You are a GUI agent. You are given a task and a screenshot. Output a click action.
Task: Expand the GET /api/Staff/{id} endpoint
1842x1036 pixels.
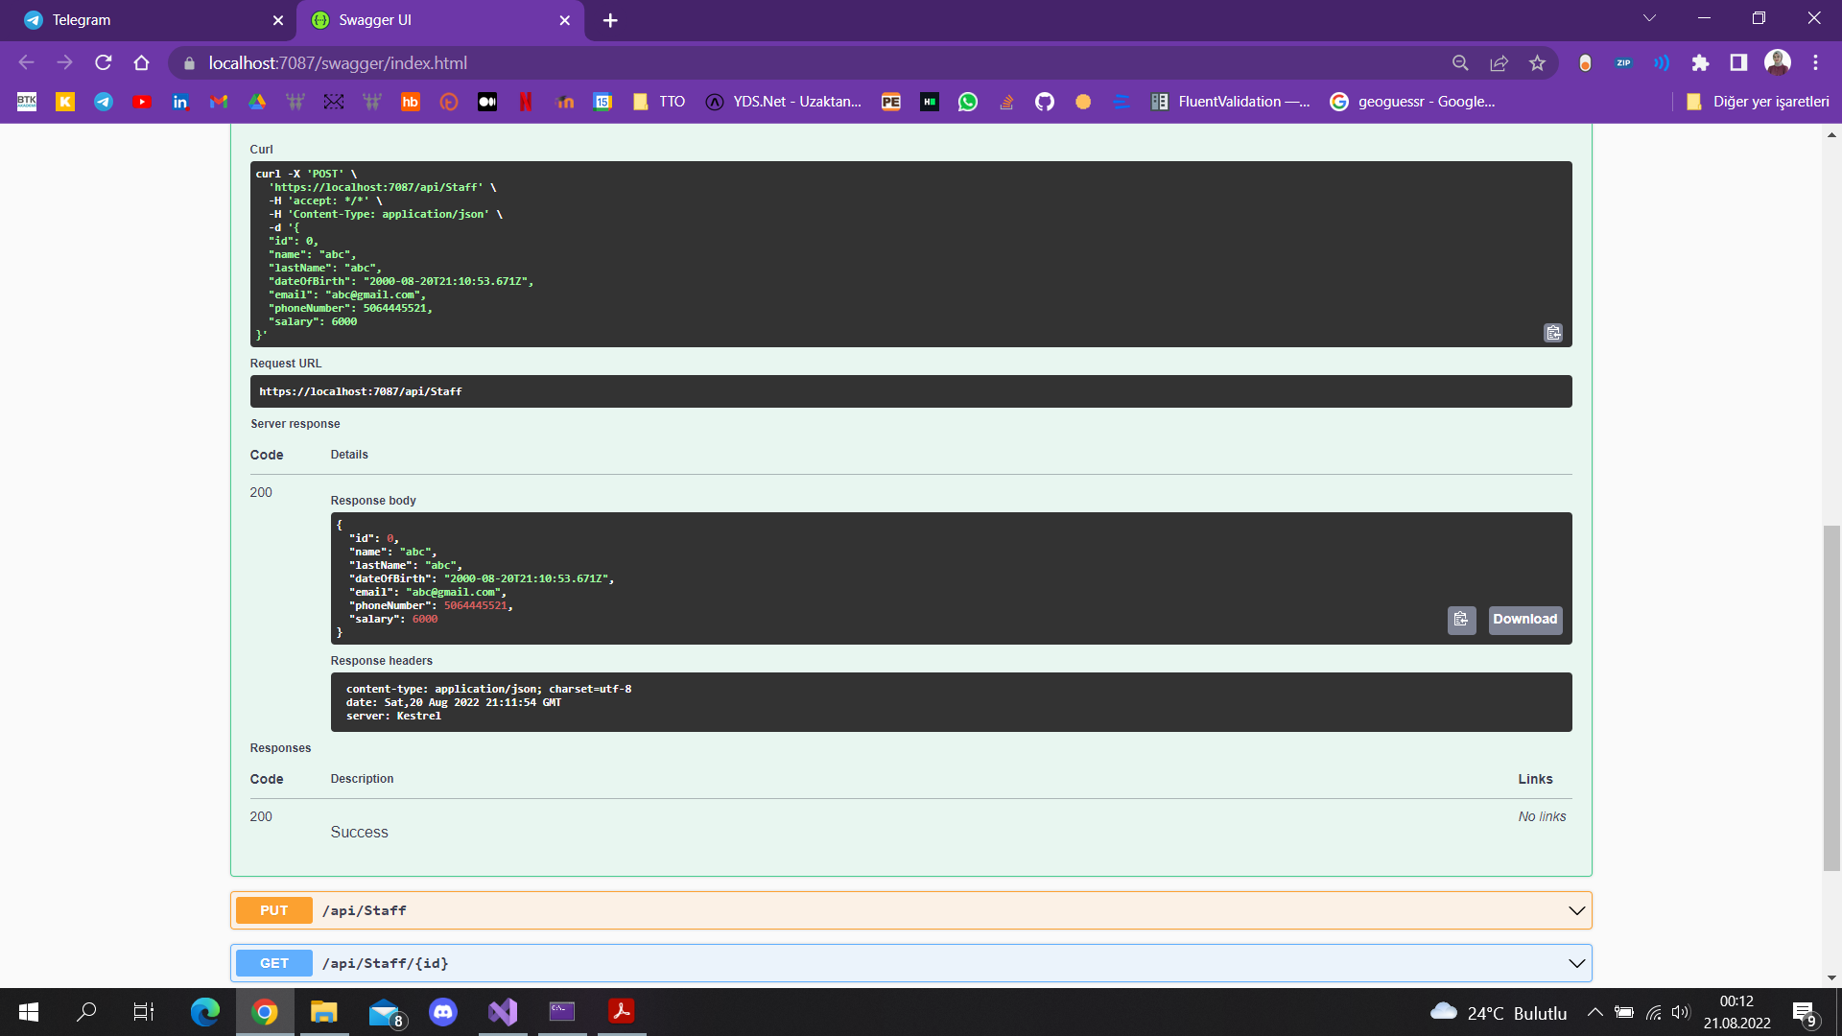coord(910,962)
